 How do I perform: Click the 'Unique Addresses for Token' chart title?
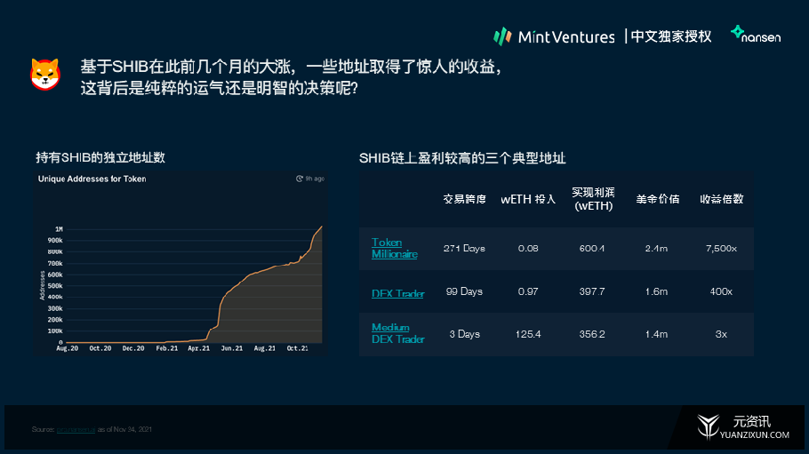click(x=92, y=179)
